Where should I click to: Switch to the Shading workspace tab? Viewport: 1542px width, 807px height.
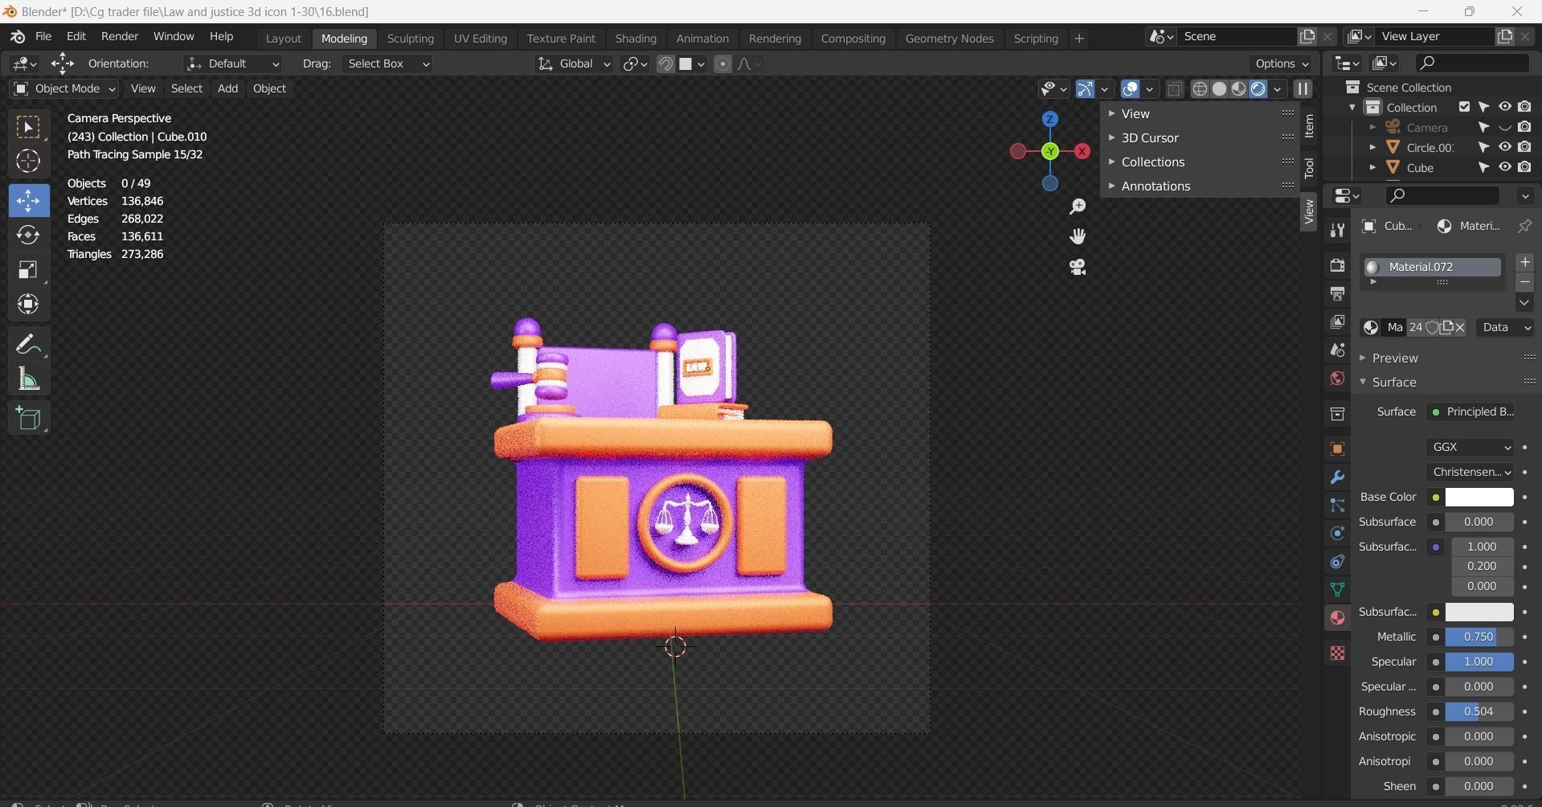(636, 39)
